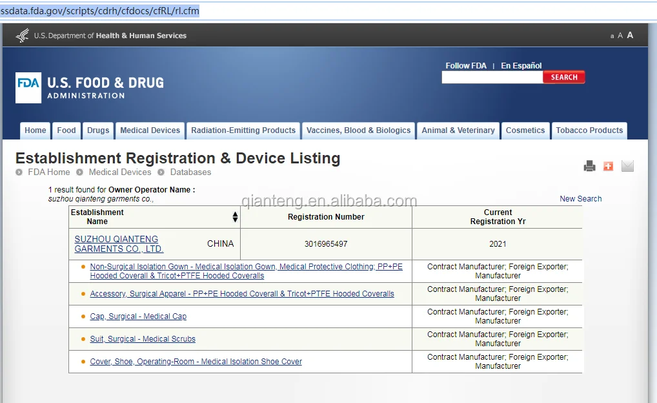
Task: Open Tobacco Products tab
Action: (589, 130)
